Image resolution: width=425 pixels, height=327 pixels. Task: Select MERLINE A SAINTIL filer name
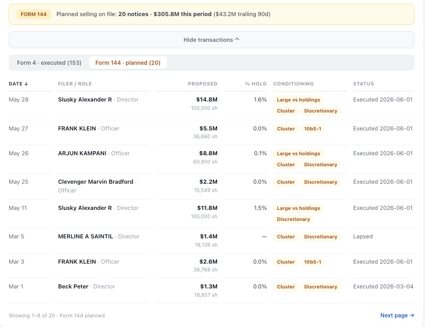85,237
